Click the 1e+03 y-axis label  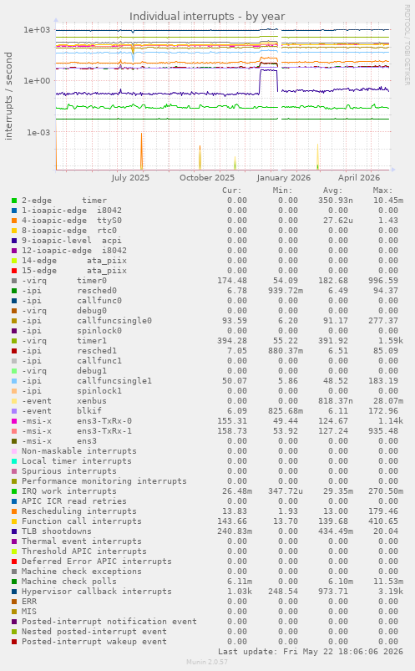point(37,29)
